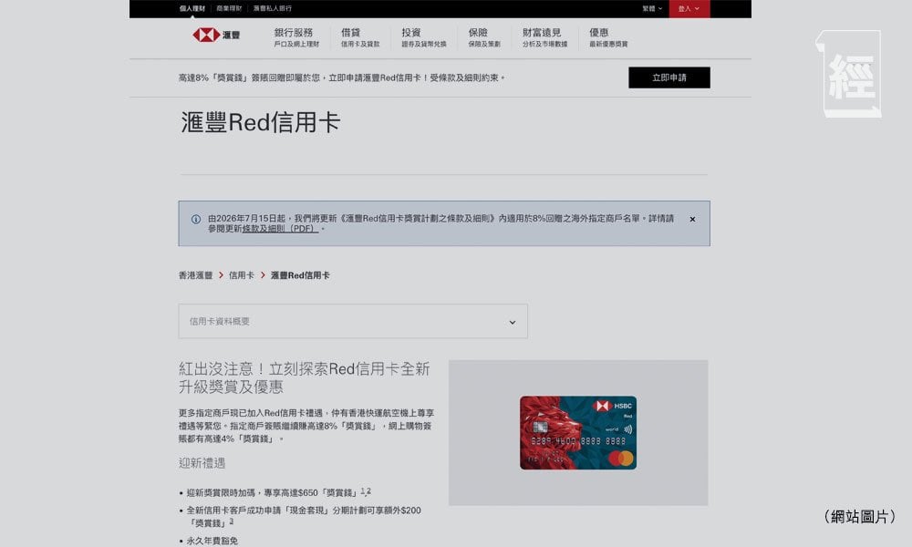
Task: Select the 個人理財 tab
Action: [192, 9]
